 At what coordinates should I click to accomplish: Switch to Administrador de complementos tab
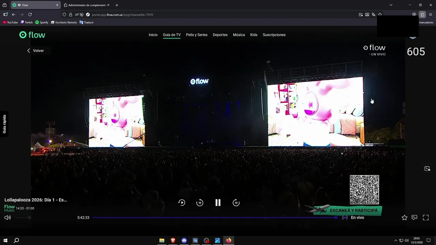(x=87, y=5)
